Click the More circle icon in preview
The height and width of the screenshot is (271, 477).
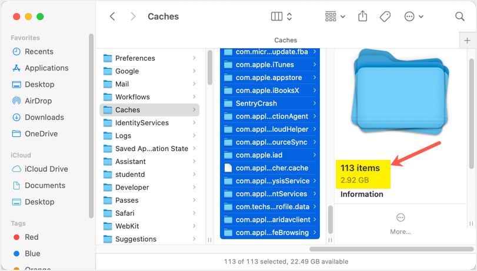pos(401,218)
